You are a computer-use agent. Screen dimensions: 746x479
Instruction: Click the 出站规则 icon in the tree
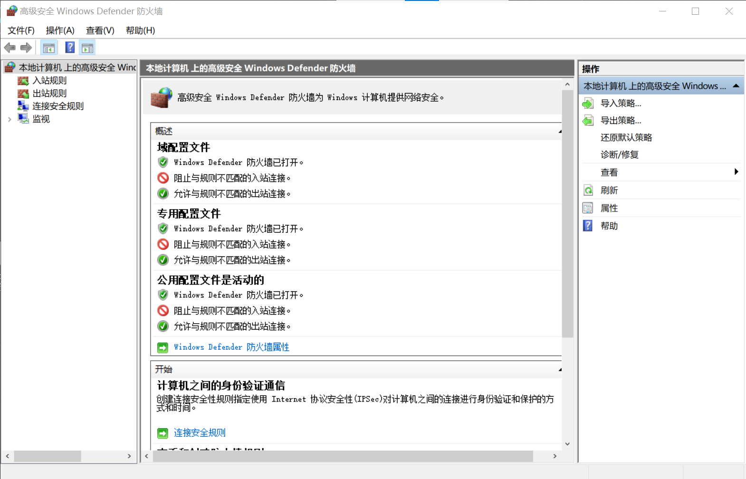tap(23, 94)
